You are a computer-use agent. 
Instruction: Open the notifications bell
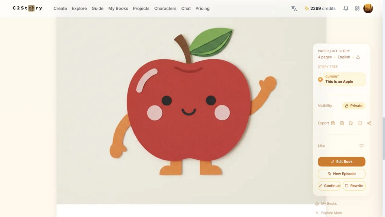point(346,8)
